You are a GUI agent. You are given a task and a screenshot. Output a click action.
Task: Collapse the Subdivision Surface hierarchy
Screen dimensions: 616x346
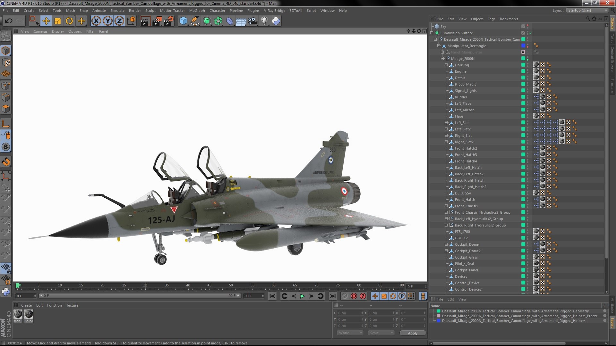(x=432, y=33)
